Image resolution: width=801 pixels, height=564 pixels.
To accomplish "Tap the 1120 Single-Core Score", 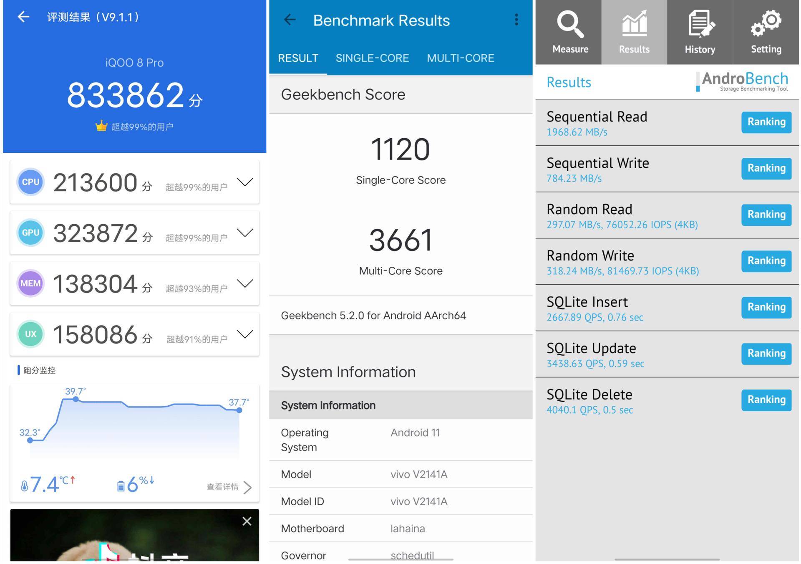I will tap(400, 149).
